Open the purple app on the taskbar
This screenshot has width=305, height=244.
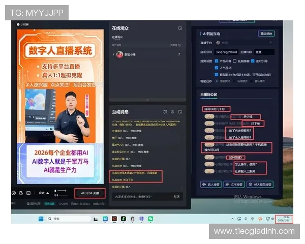pos(141,219)
